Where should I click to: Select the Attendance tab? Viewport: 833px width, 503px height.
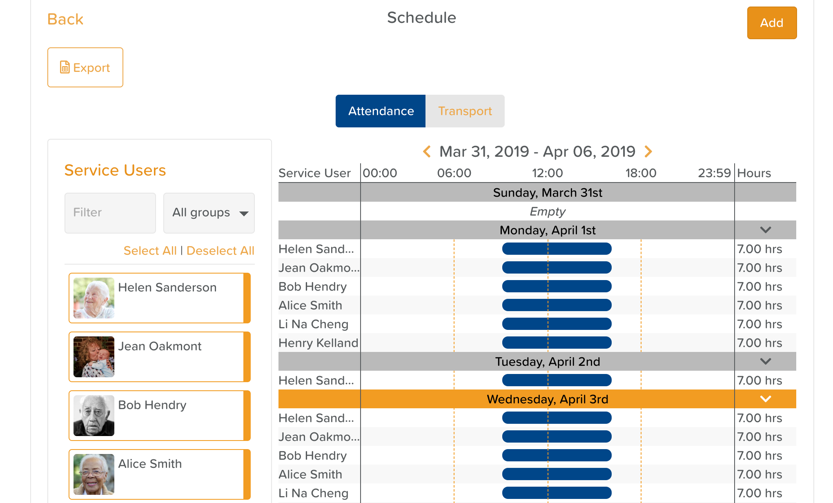(381, 111)
